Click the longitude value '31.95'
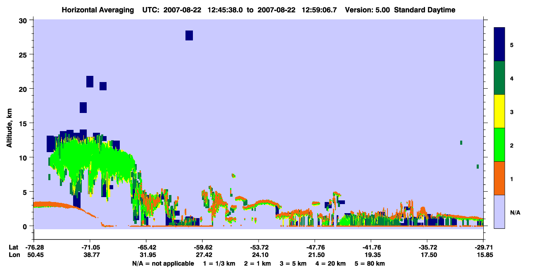The width and height of the screenshot is (537, 275). coord(148,255)
